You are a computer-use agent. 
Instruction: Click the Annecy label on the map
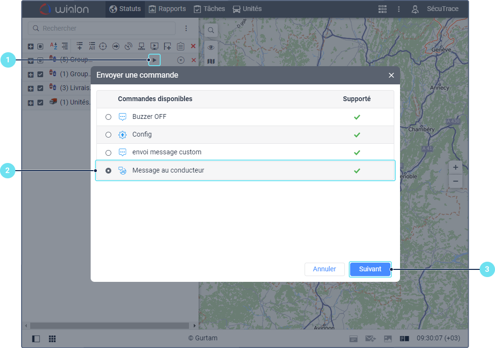[439, 88]
